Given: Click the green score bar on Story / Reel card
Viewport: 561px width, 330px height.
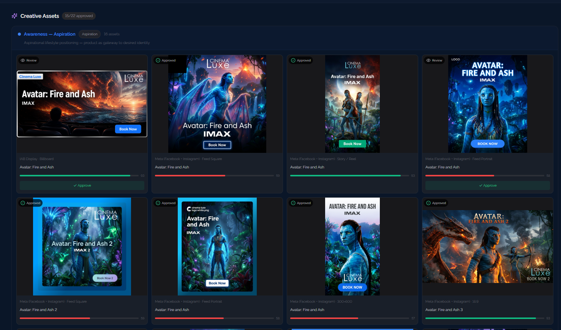Looking at the screenshot, I should [x=349, y=176].
